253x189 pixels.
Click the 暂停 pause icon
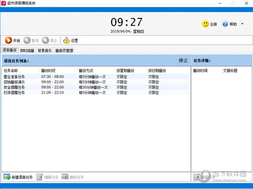27,40
